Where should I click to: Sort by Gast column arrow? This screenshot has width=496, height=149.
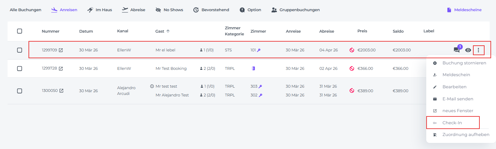(x=168, y=31)
